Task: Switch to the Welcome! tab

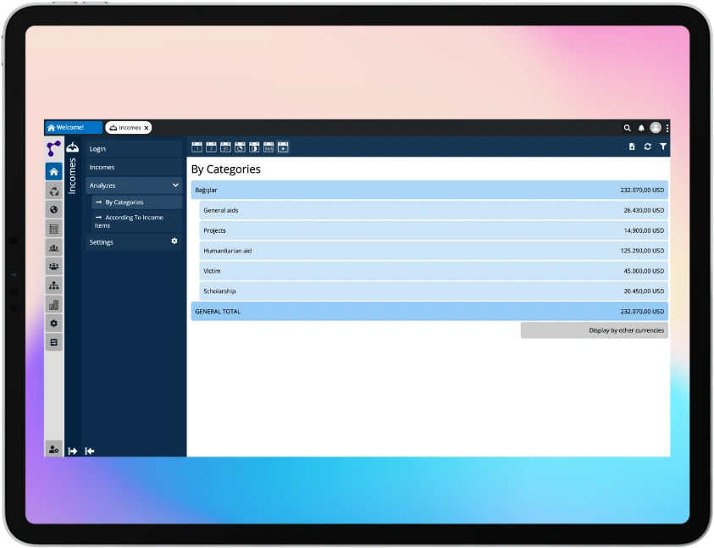Action: tap(73, 128)
